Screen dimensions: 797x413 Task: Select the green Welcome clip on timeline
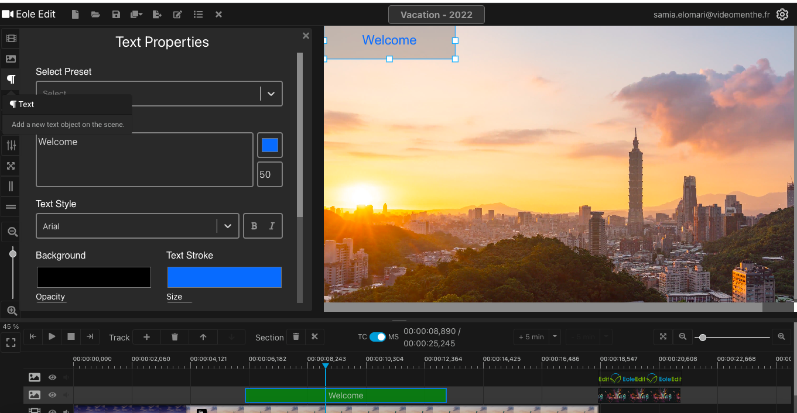click(346, 395)
